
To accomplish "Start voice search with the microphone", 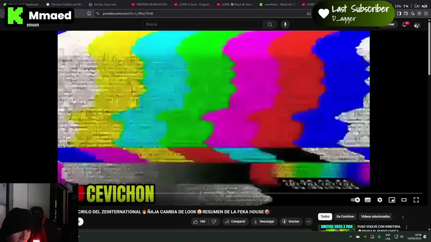I will tap(285, 24).
